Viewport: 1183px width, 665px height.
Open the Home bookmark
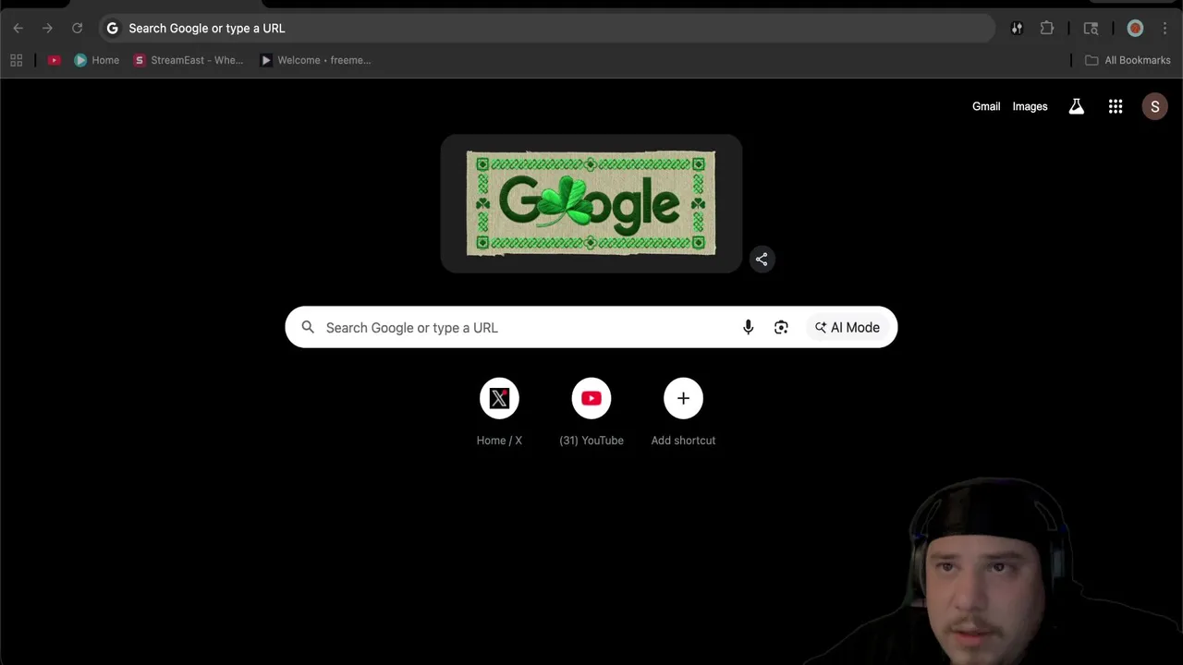click(97, 60)
